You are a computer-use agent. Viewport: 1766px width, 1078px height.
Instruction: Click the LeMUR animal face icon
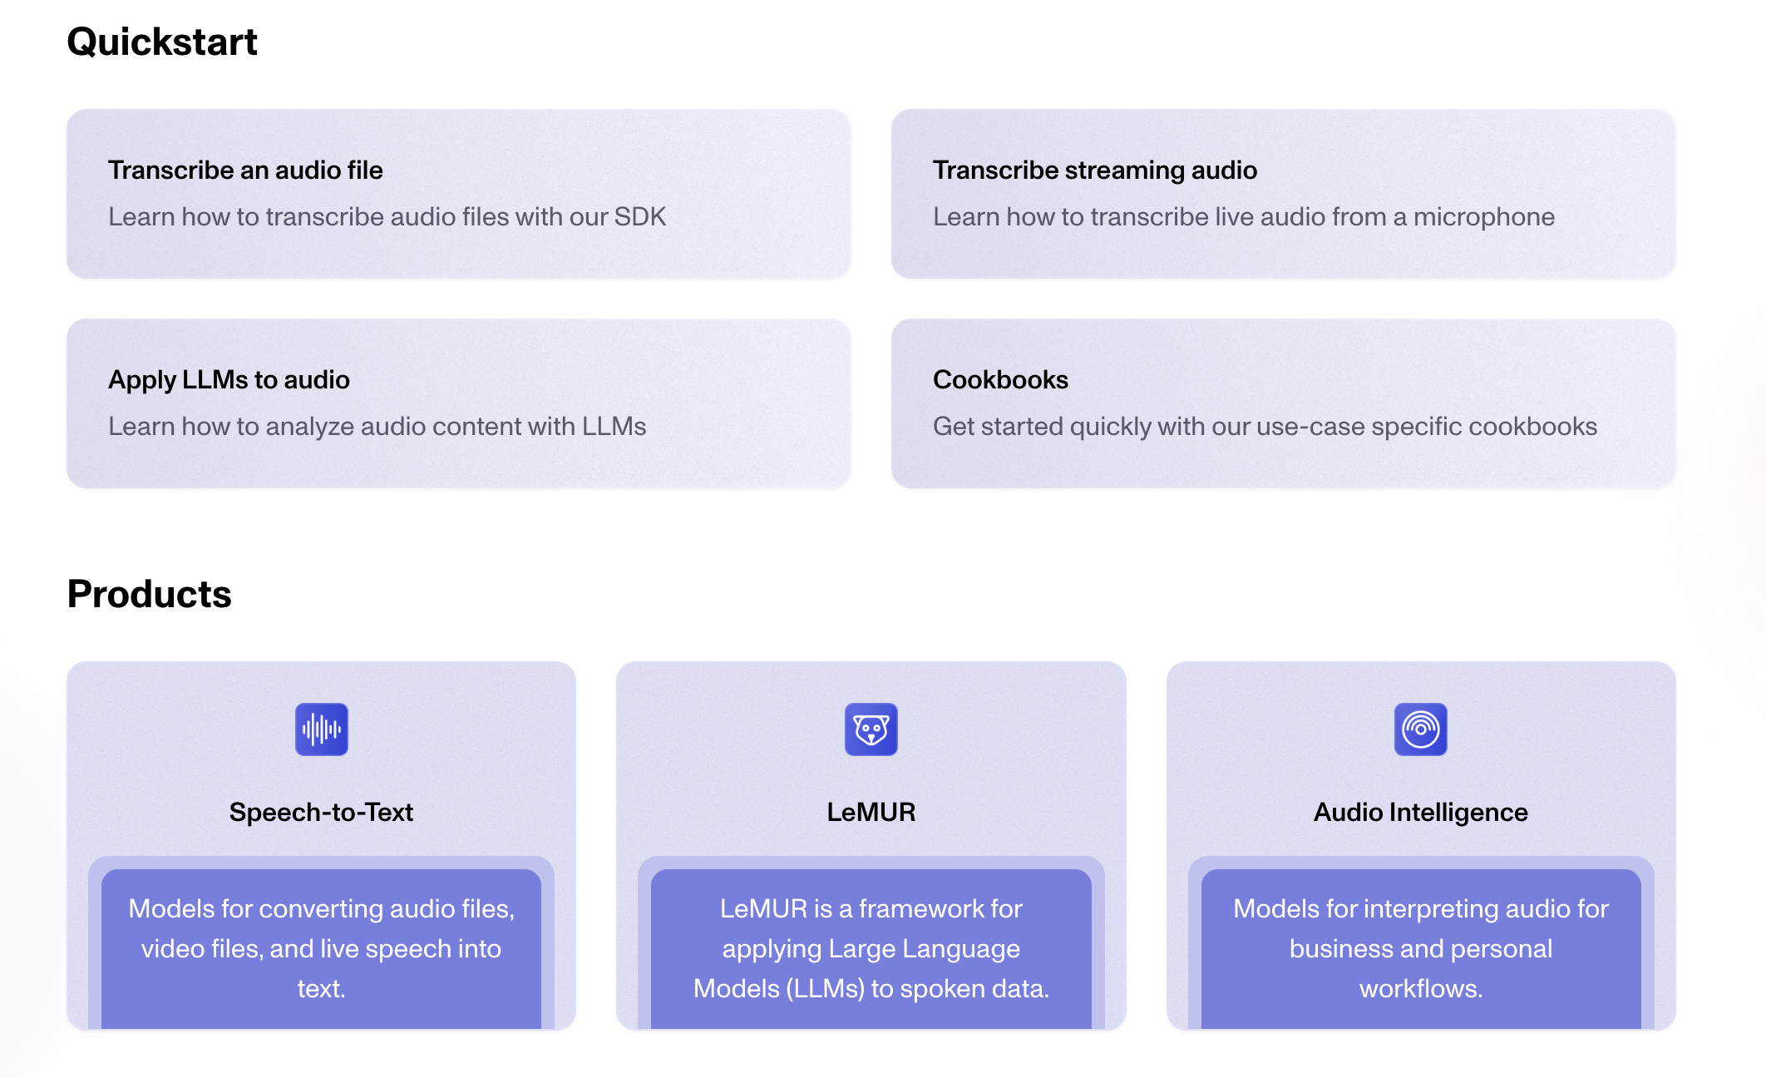tap(871, 729)
